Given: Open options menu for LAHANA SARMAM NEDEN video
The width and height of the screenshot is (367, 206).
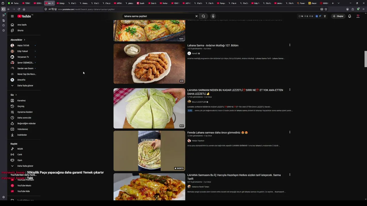Looking at the screenshot, I should point(290,90).
